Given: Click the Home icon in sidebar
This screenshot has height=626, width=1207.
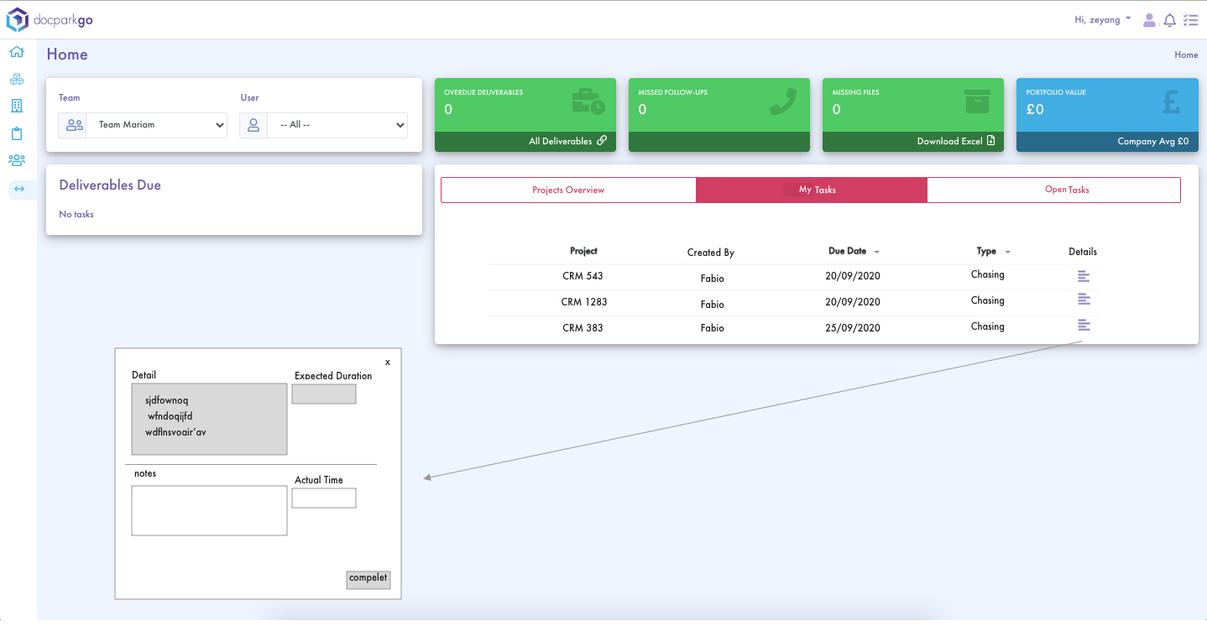Looking at the screenshot, I should (17, 52).
